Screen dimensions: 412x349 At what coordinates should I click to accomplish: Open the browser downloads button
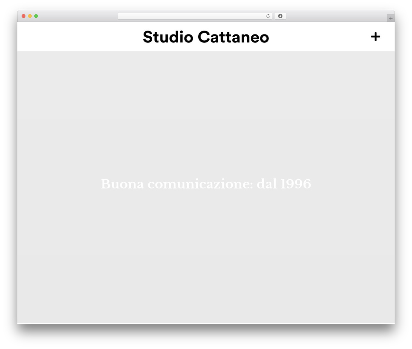280,16
